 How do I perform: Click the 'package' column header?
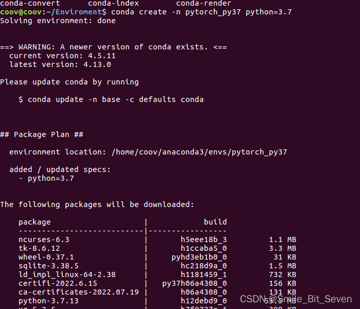35,222
